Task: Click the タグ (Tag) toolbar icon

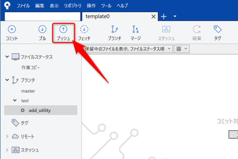Action: coord(218,30)
